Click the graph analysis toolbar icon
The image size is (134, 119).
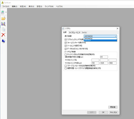click(4, 24)
